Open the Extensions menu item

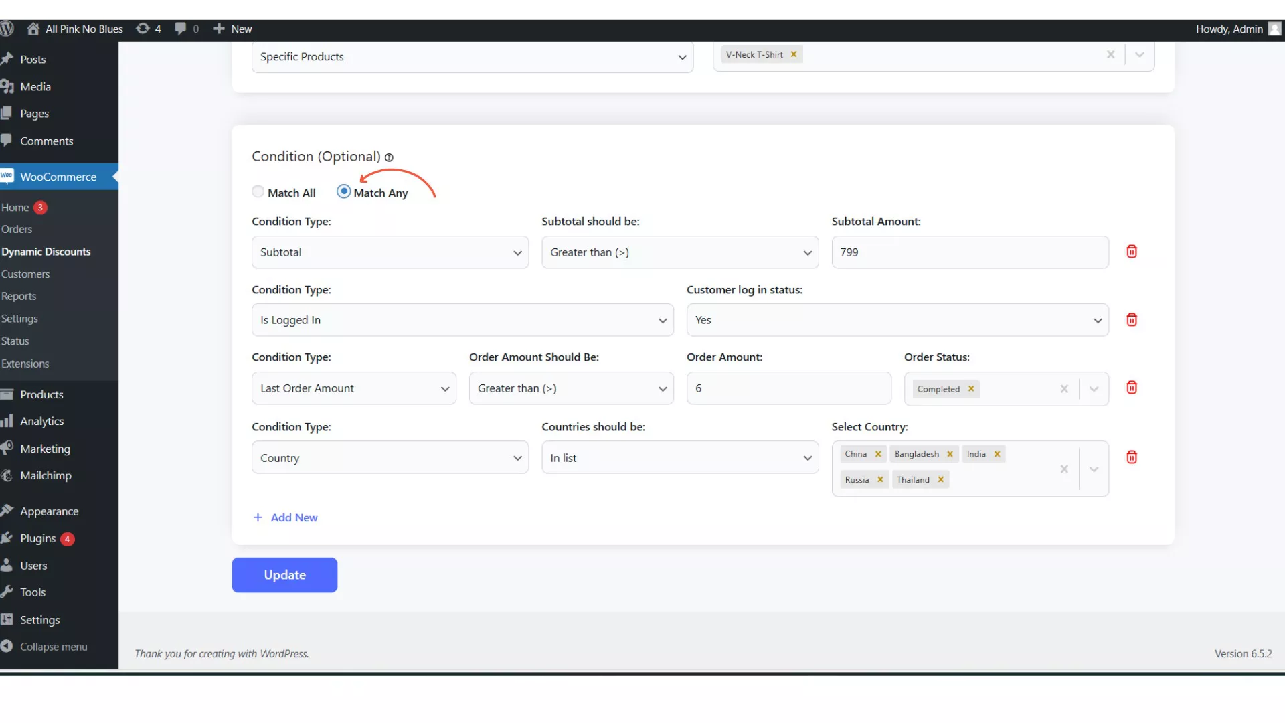(x=25, y=363)
